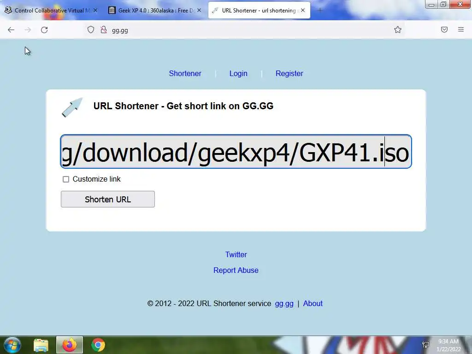472x354 pixels.
Task: Open the Windows Start menu orb
Action: (x=12, y=345)
